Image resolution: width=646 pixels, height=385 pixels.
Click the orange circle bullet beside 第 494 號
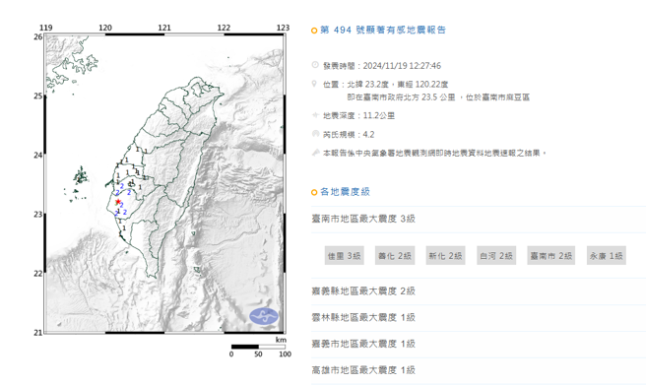pyautogui.click(x=314, y=31)
